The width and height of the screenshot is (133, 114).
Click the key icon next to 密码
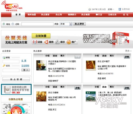pos(4,66)
